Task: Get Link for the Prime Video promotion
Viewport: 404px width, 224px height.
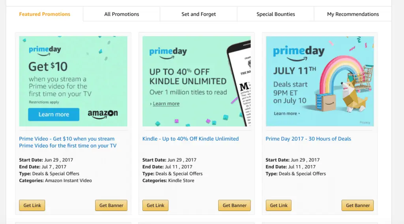Action: click(x=32, y=205)
